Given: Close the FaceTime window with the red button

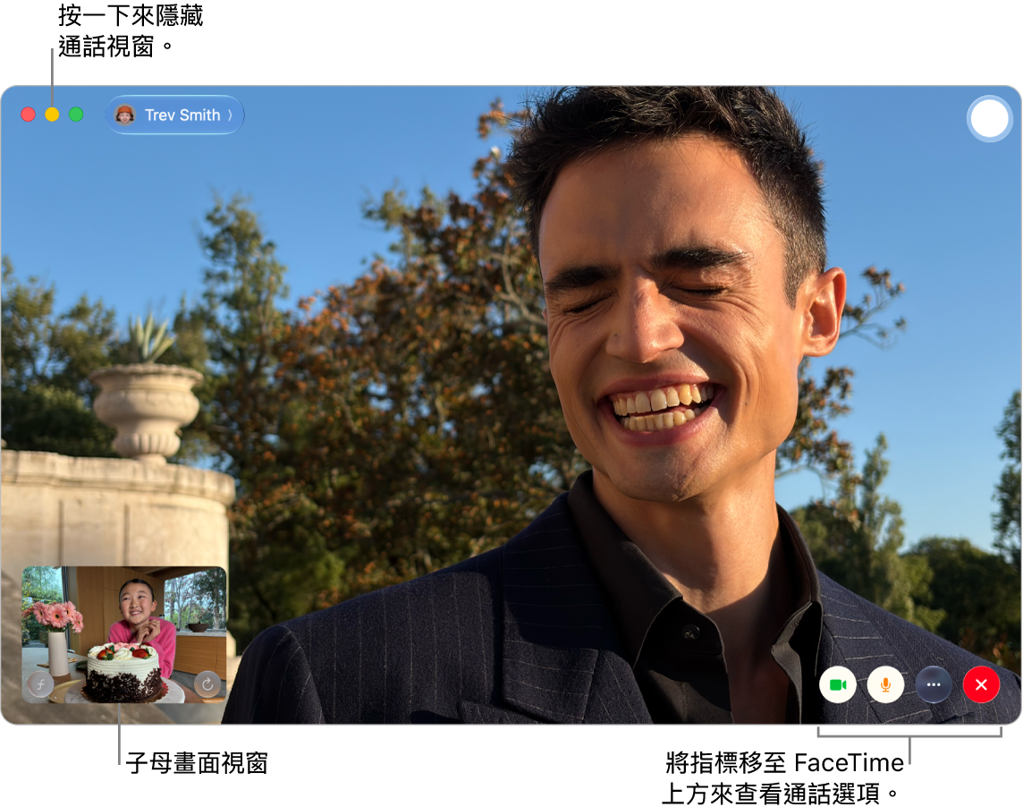Looking at the screenshot, I should click(x=28, y=115).
